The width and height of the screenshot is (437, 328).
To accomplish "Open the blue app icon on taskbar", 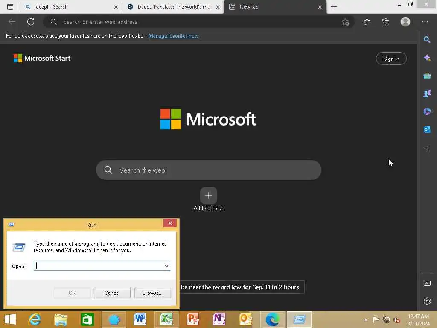I will click(114, 319).
